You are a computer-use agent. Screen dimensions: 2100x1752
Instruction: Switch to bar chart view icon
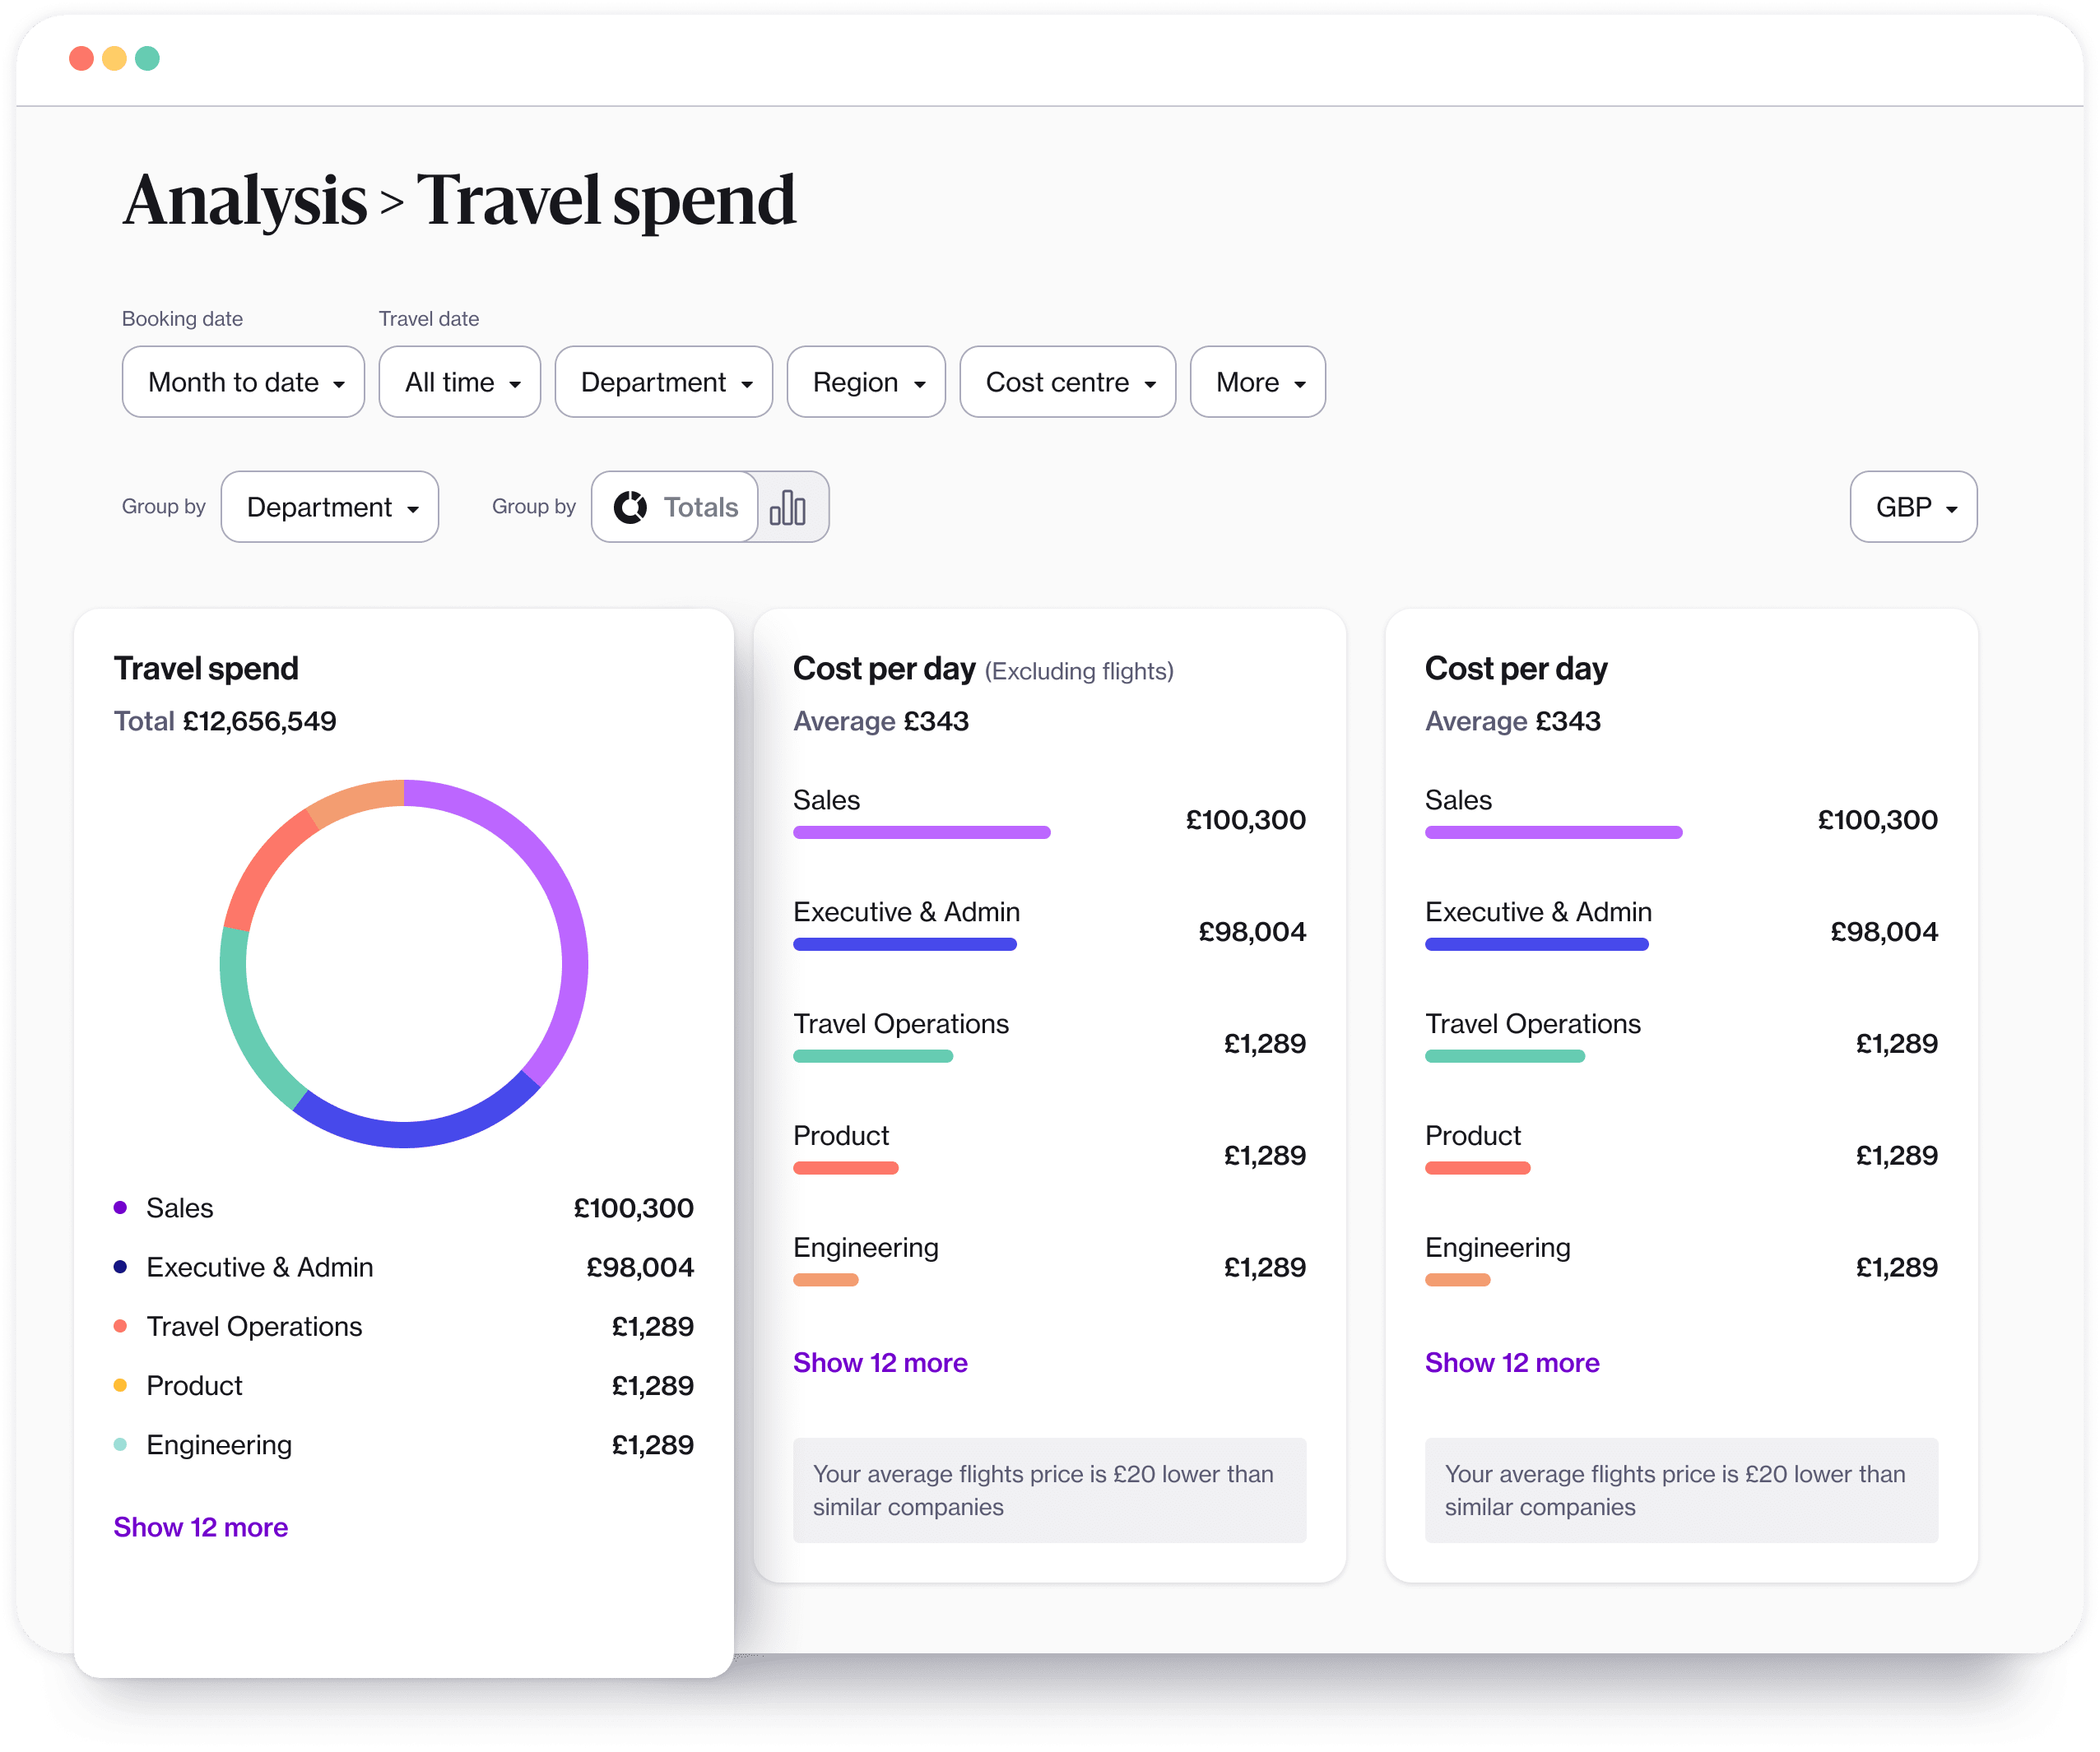pos(788,508)
